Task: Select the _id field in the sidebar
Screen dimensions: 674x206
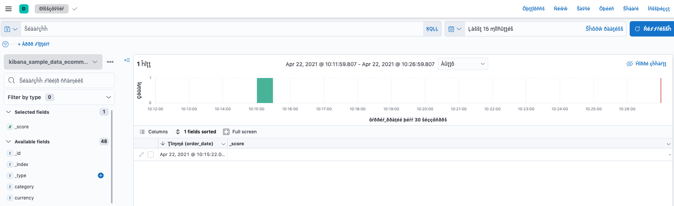Action: (18, 153)
